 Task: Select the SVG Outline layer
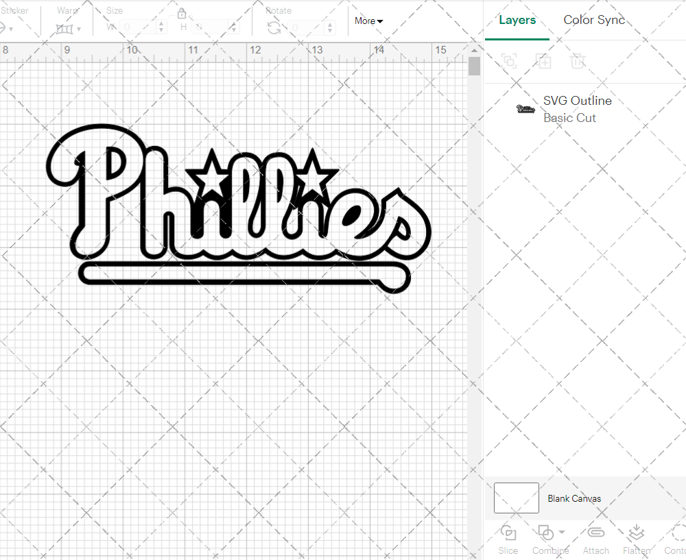(x=576, y=109)
